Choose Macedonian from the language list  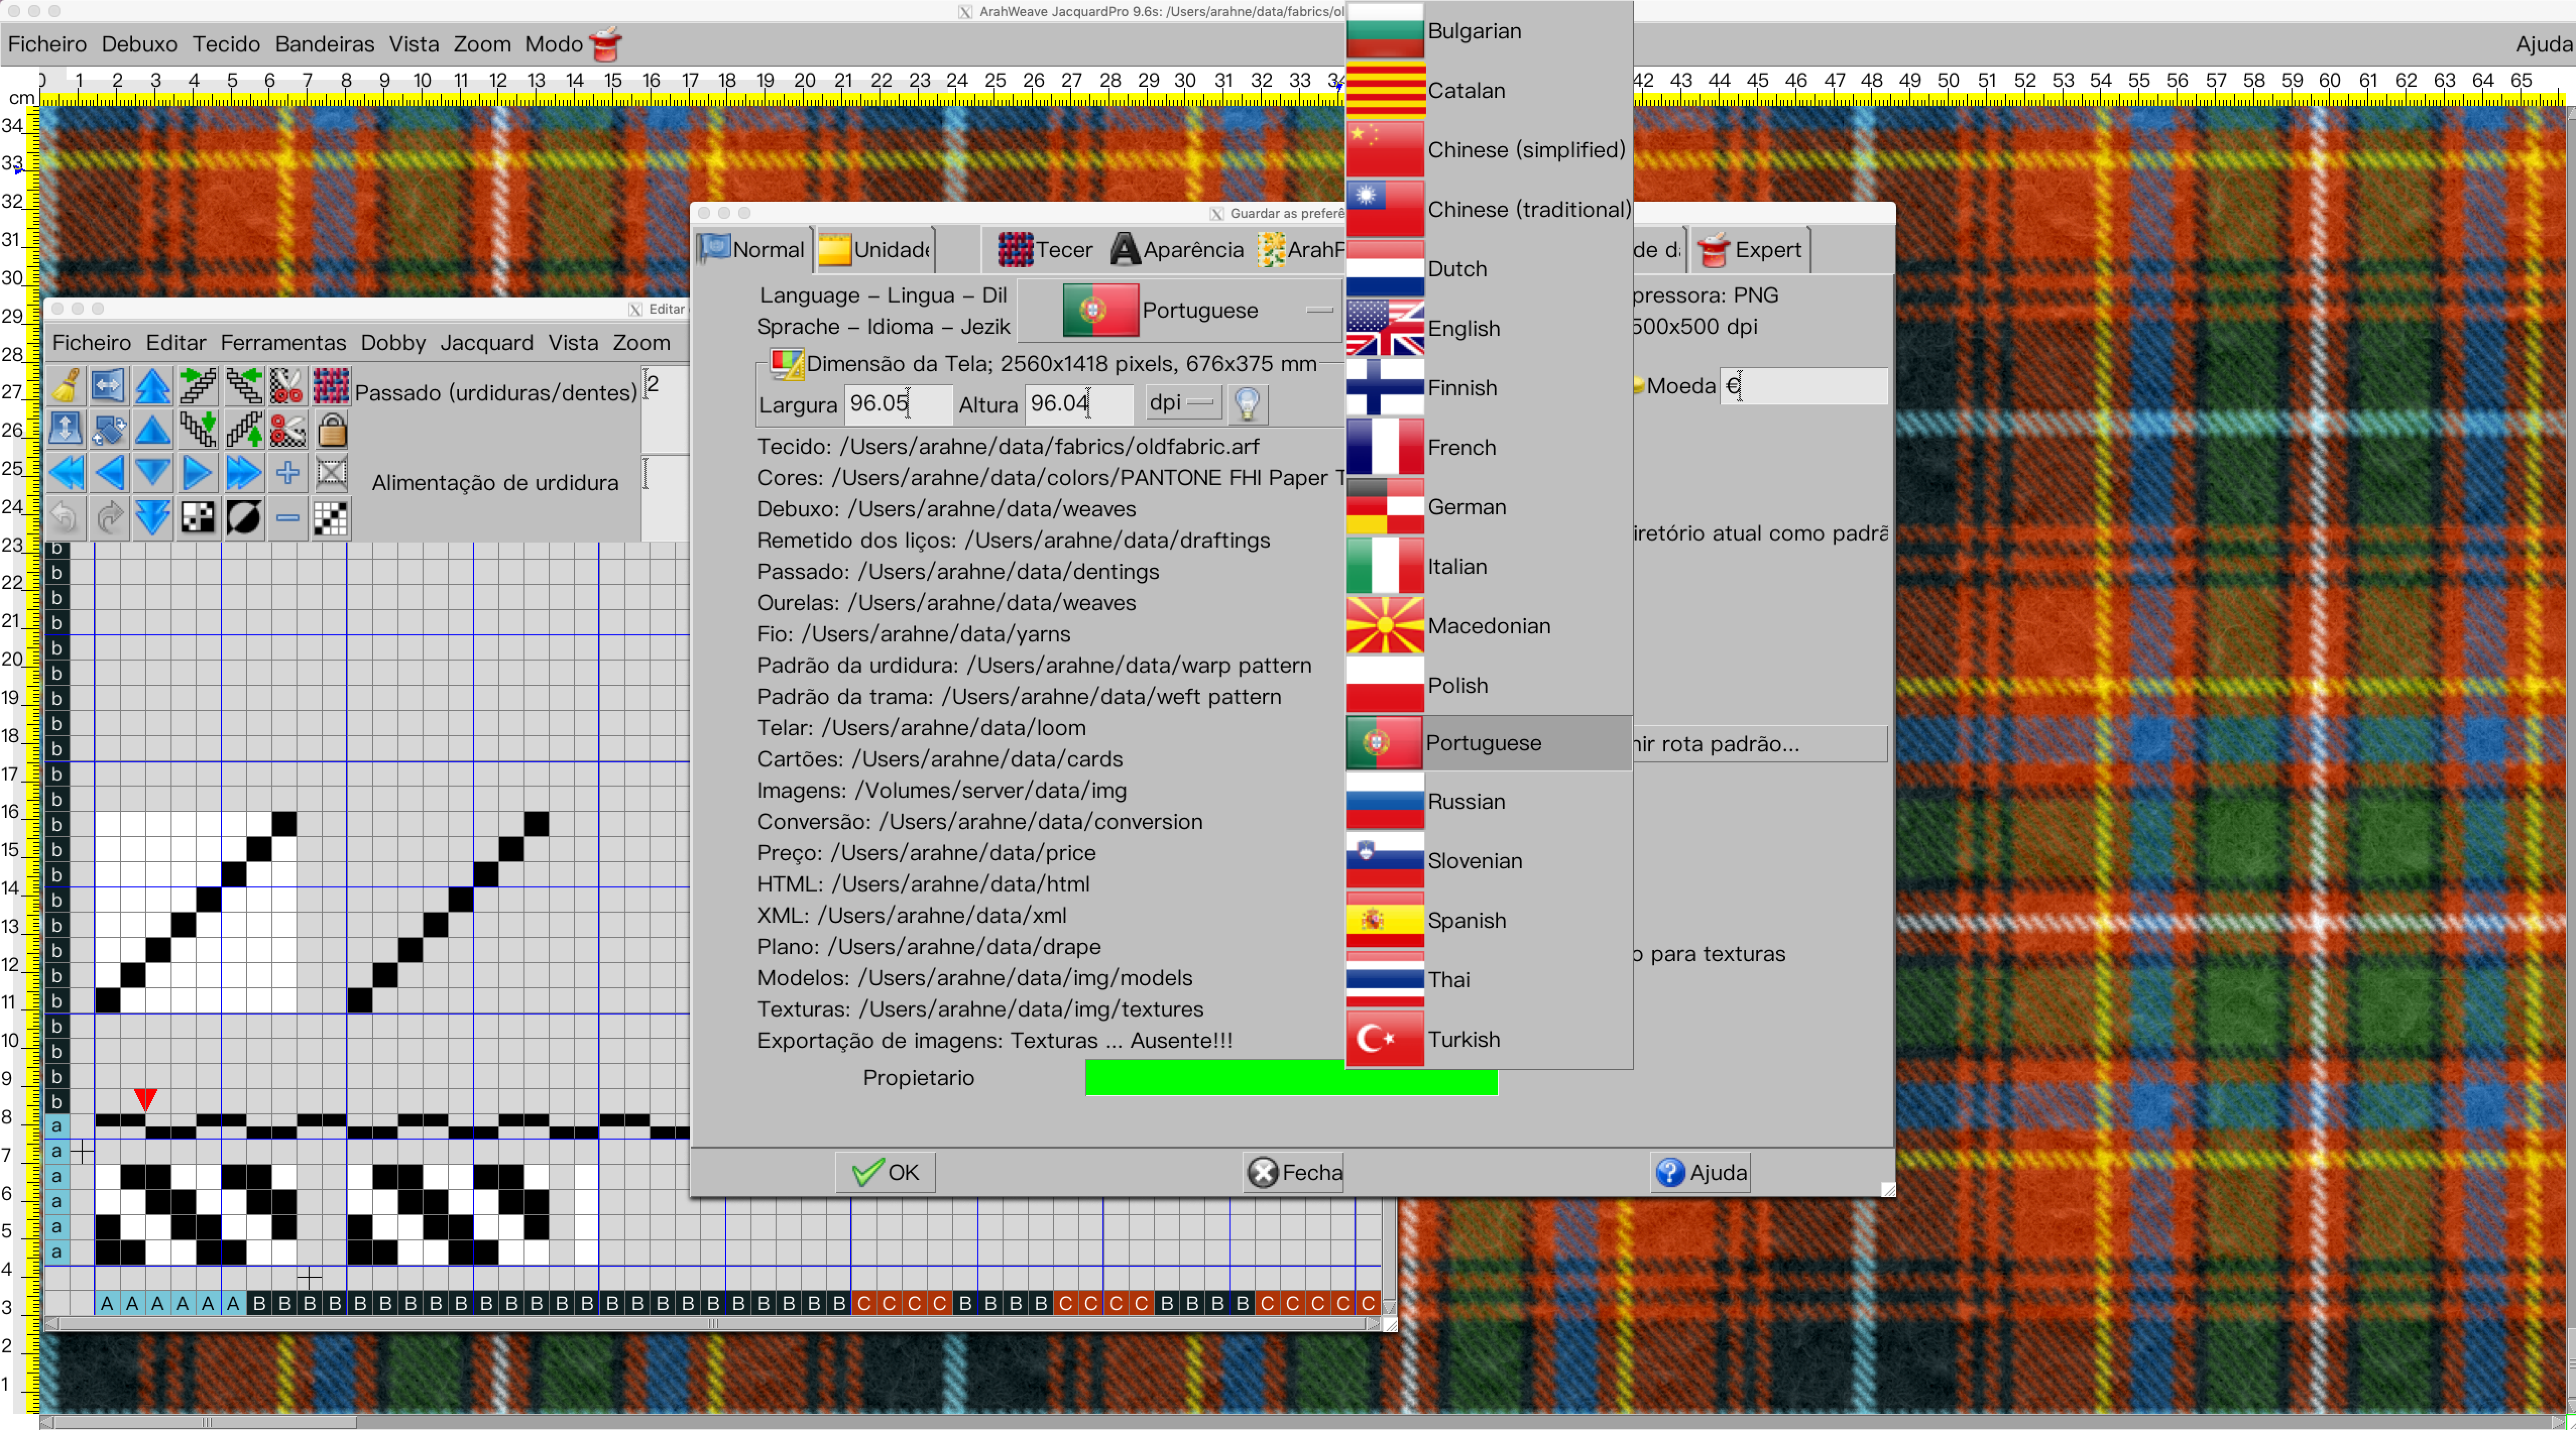(1488, 626)
